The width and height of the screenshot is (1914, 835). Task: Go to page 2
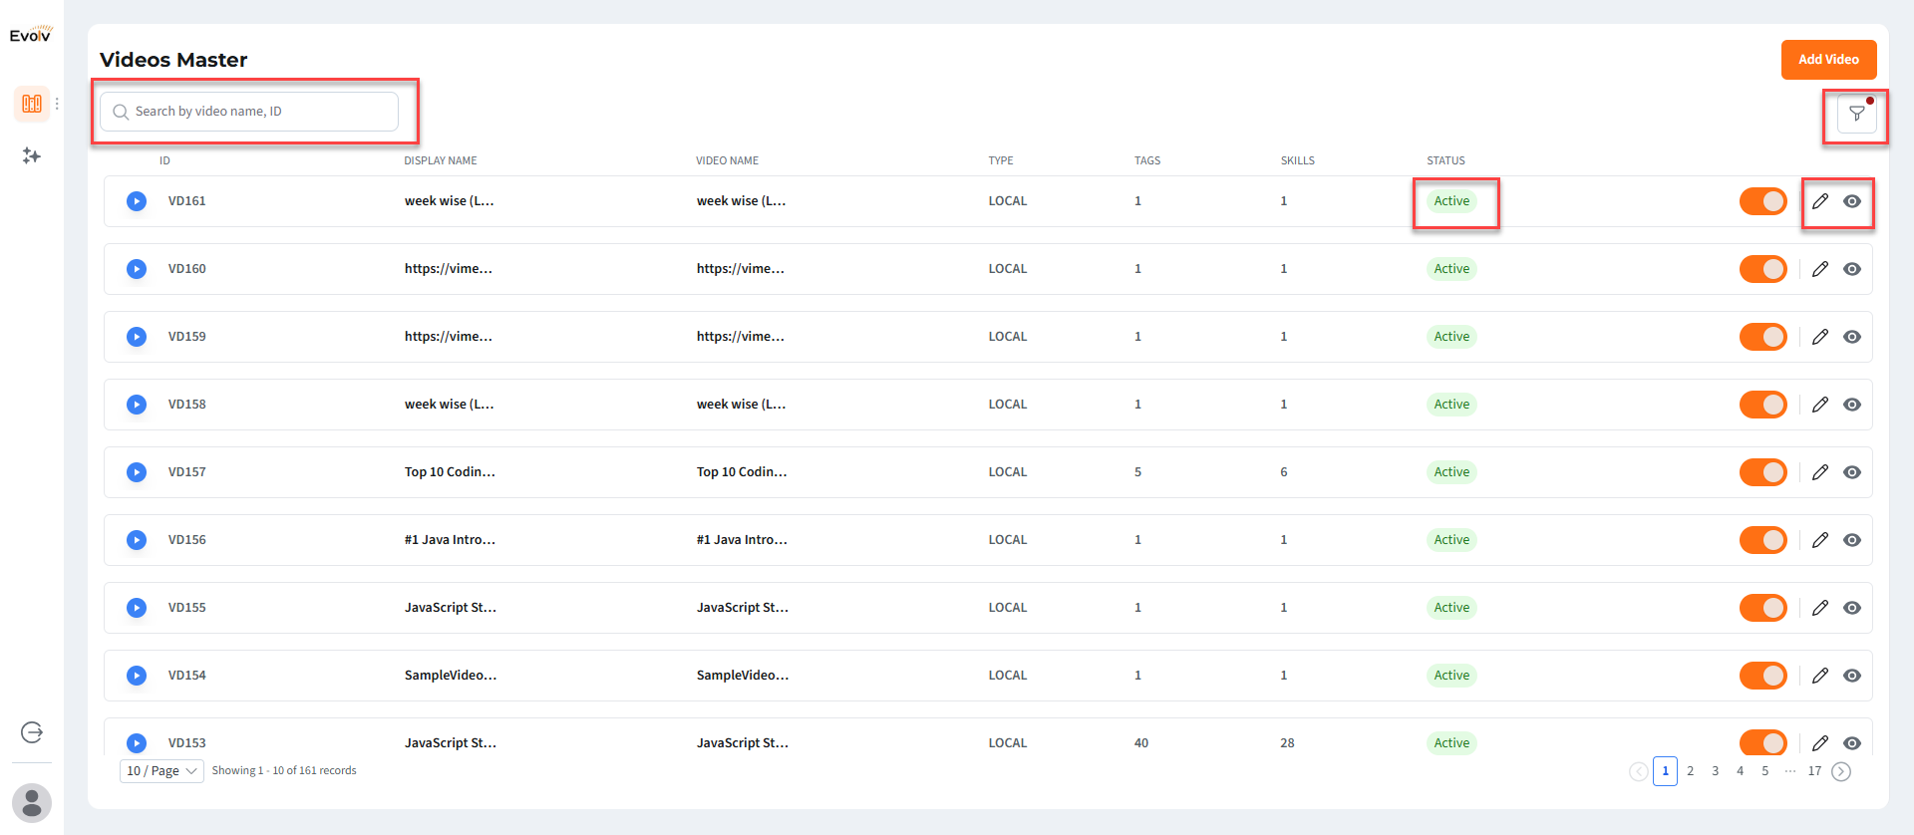[1690, 771]
